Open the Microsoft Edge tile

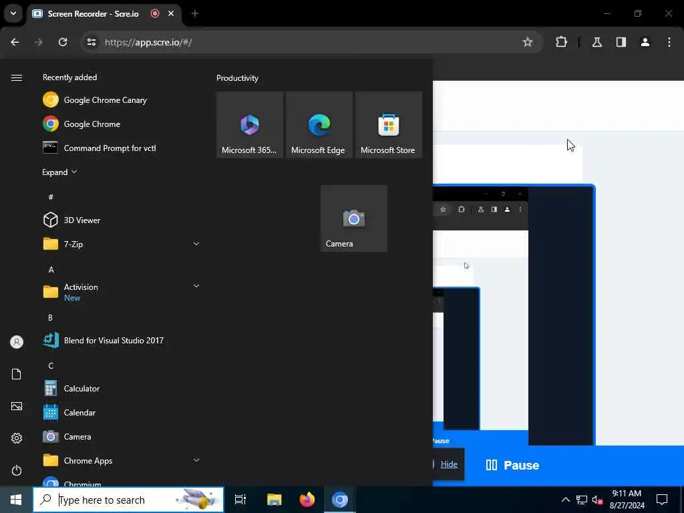[319, 125]
